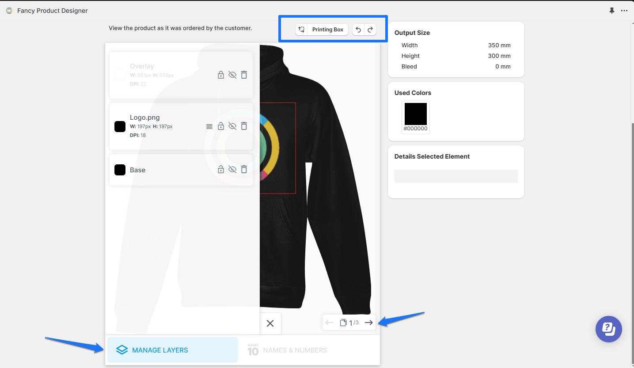Click the Manage Layers stack icon
Image resolution: width=634 pixels, height=368 pixels.
[x=122, y=350]
